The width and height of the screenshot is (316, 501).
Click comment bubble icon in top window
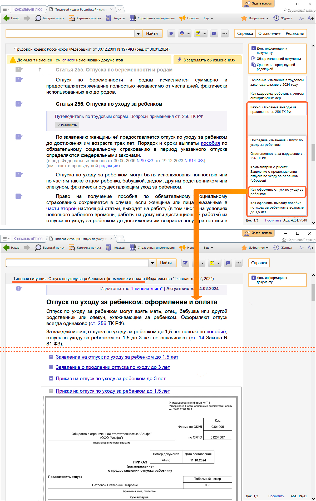coord(214,33)
